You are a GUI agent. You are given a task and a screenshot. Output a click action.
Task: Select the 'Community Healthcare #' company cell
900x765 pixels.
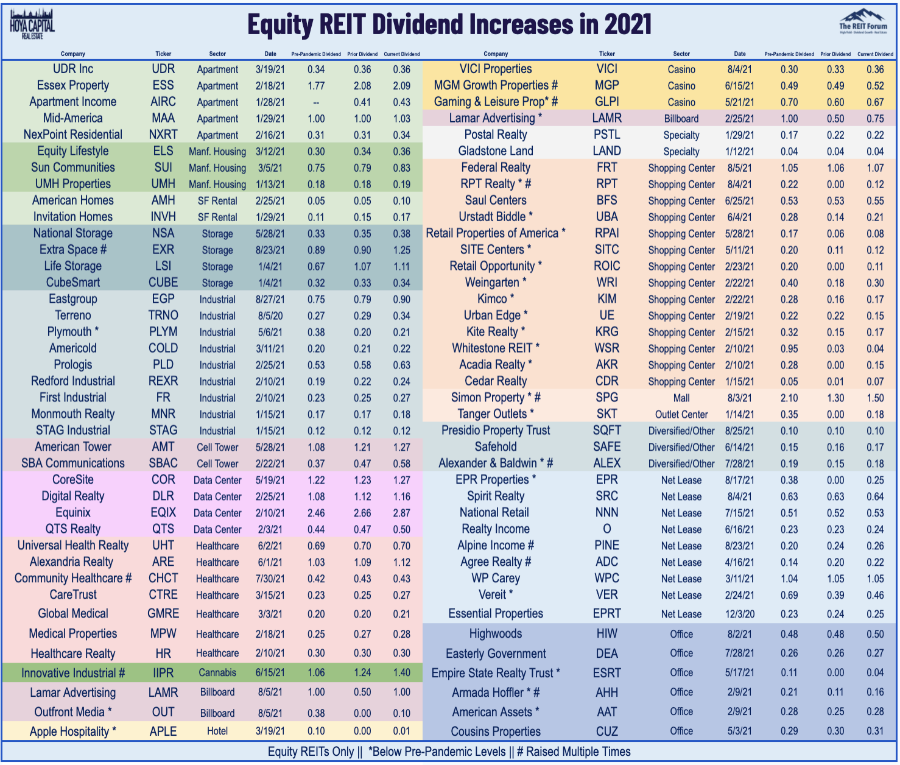tap(73, 579)
